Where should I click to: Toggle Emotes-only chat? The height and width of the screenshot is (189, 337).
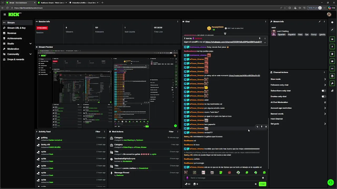[324, 96]
